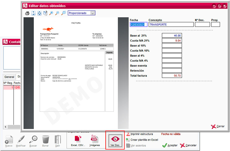Click the fit-to-window four-arrows icon
The height and width of the screenshot is (151, 230).
coord(39,13)
